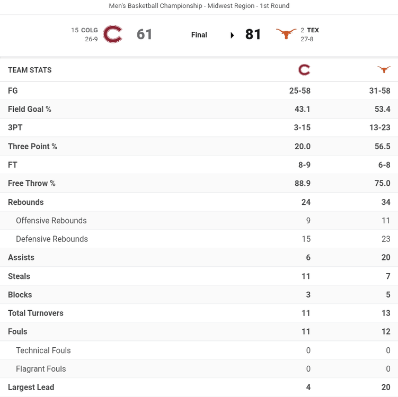The width and height of the screenshot is (398, 397).
Task: Click Colgate's 26-9 record
Action: 91,39
